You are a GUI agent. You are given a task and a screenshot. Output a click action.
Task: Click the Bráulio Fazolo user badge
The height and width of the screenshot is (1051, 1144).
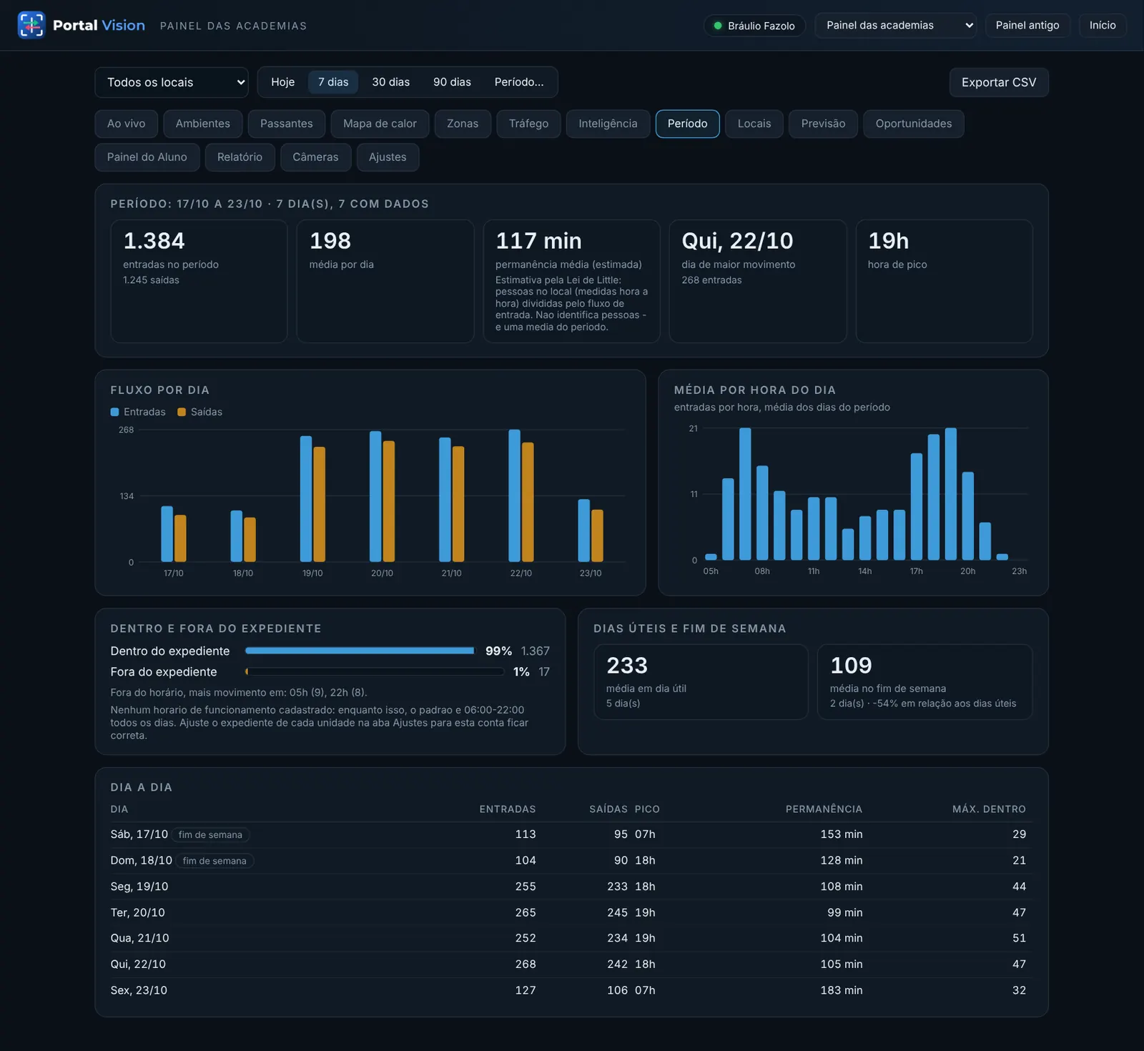754,26
